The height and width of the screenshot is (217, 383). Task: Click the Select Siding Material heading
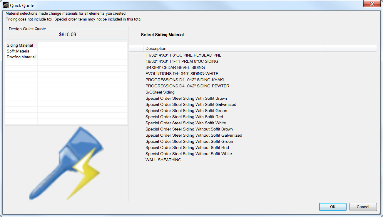[162, 35]
